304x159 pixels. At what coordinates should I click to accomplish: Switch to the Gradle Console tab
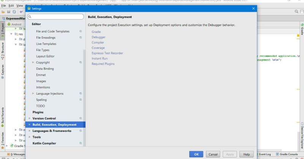[288, 154]
